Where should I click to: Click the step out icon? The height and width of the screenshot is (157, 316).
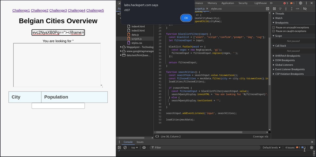(x=292, y=9)
